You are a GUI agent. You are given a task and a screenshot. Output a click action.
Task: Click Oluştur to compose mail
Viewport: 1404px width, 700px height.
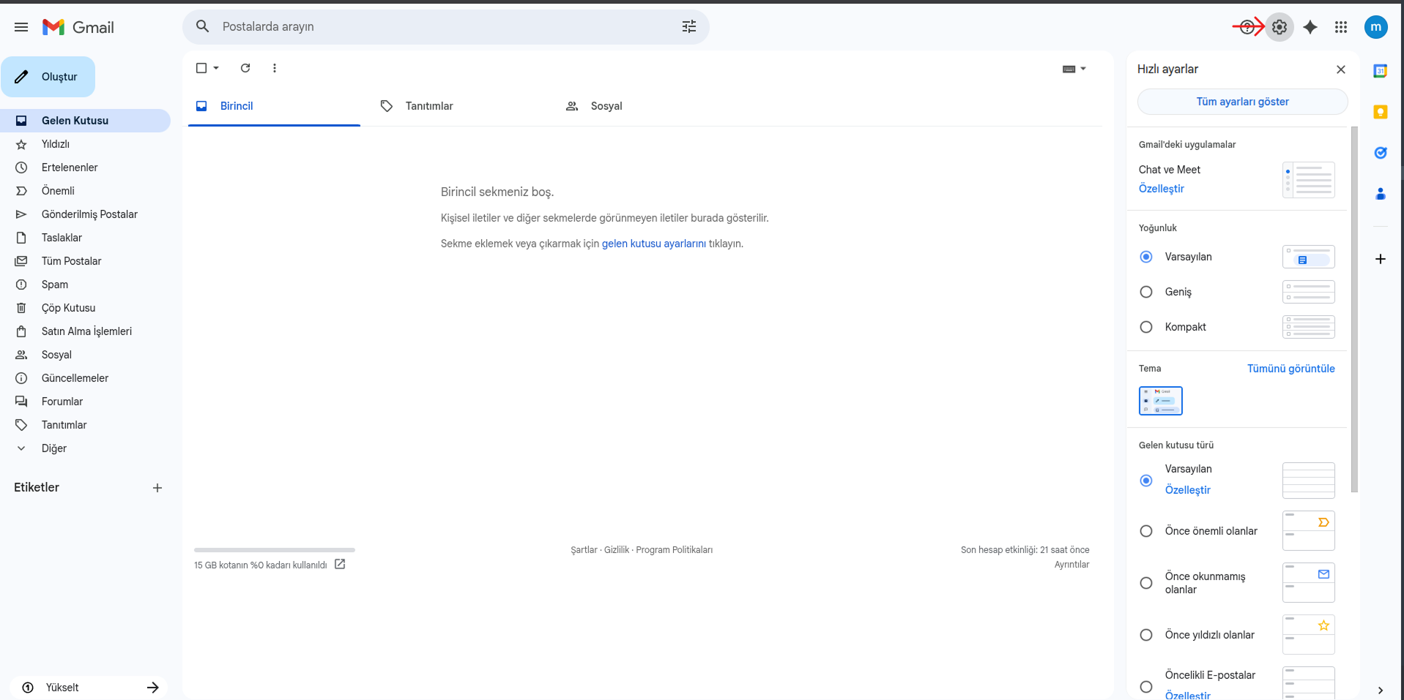point(48,77)
